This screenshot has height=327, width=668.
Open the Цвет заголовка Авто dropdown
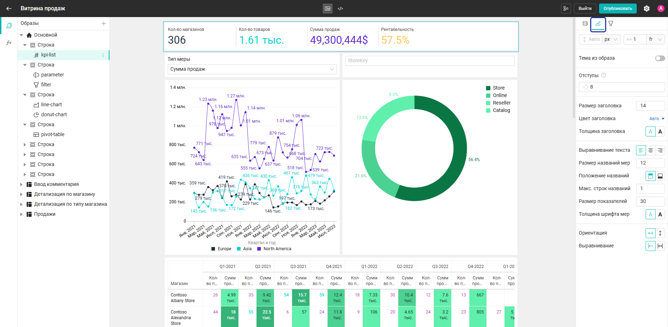click(657, 119)
